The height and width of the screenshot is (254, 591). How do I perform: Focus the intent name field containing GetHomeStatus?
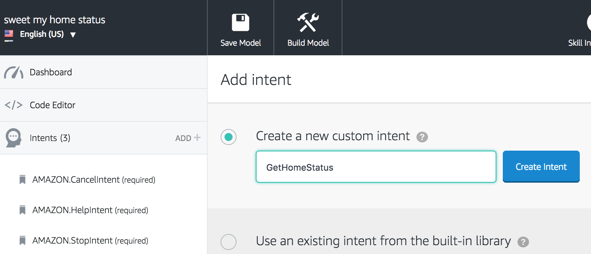click(376, 167)
